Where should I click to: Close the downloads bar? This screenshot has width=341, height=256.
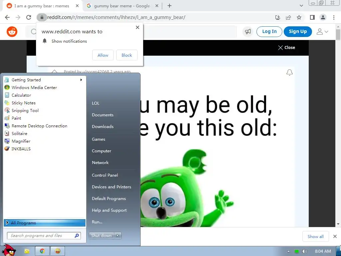pyautogui.click(x=335, y=236)
